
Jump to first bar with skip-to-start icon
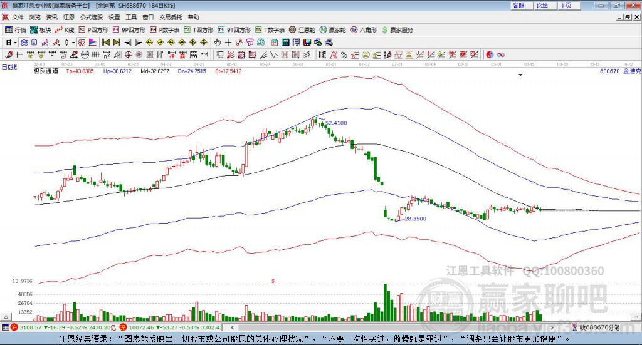coord(105,43)
